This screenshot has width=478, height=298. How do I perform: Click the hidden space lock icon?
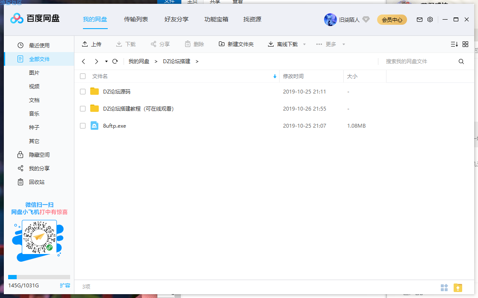pos(21,155)
